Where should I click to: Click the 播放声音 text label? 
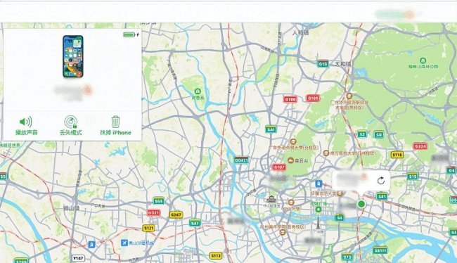point(27,133)
